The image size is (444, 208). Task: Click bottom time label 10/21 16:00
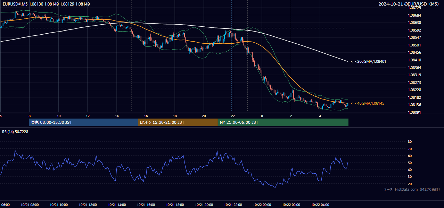(x=146, y=205)
